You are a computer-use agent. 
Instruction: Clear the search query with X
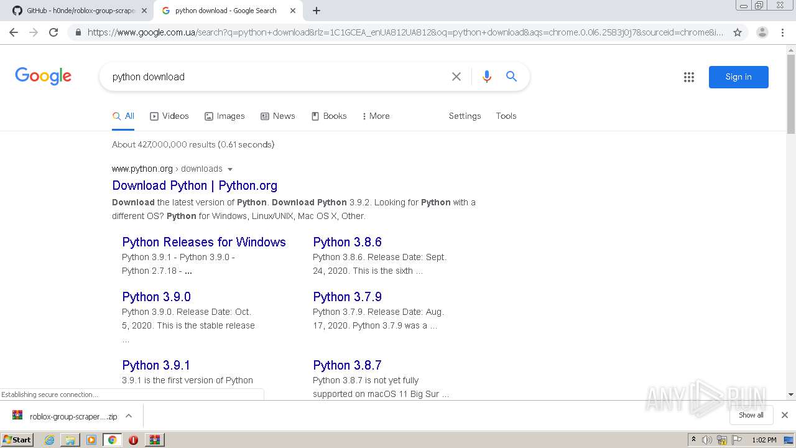point(456,77)
